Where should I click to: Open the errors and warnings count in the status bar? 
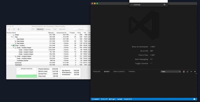(x=112, y=99)
